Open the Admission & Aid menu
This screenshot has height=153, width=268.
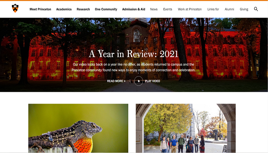[x=134, y=9]
